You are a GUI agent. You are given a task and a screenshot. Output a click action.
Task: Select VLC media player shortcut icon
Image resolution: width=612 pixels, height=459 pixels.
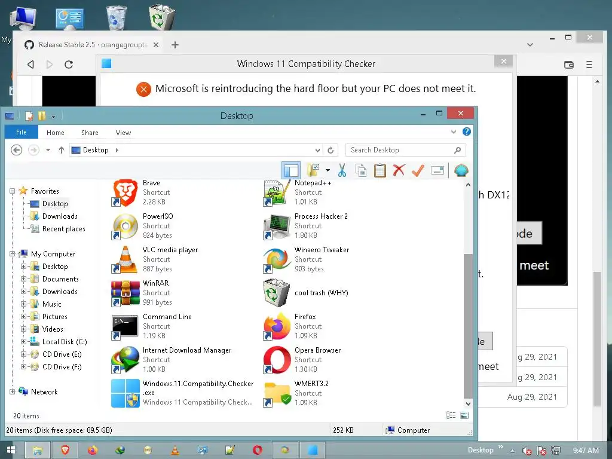click(126, 259)
